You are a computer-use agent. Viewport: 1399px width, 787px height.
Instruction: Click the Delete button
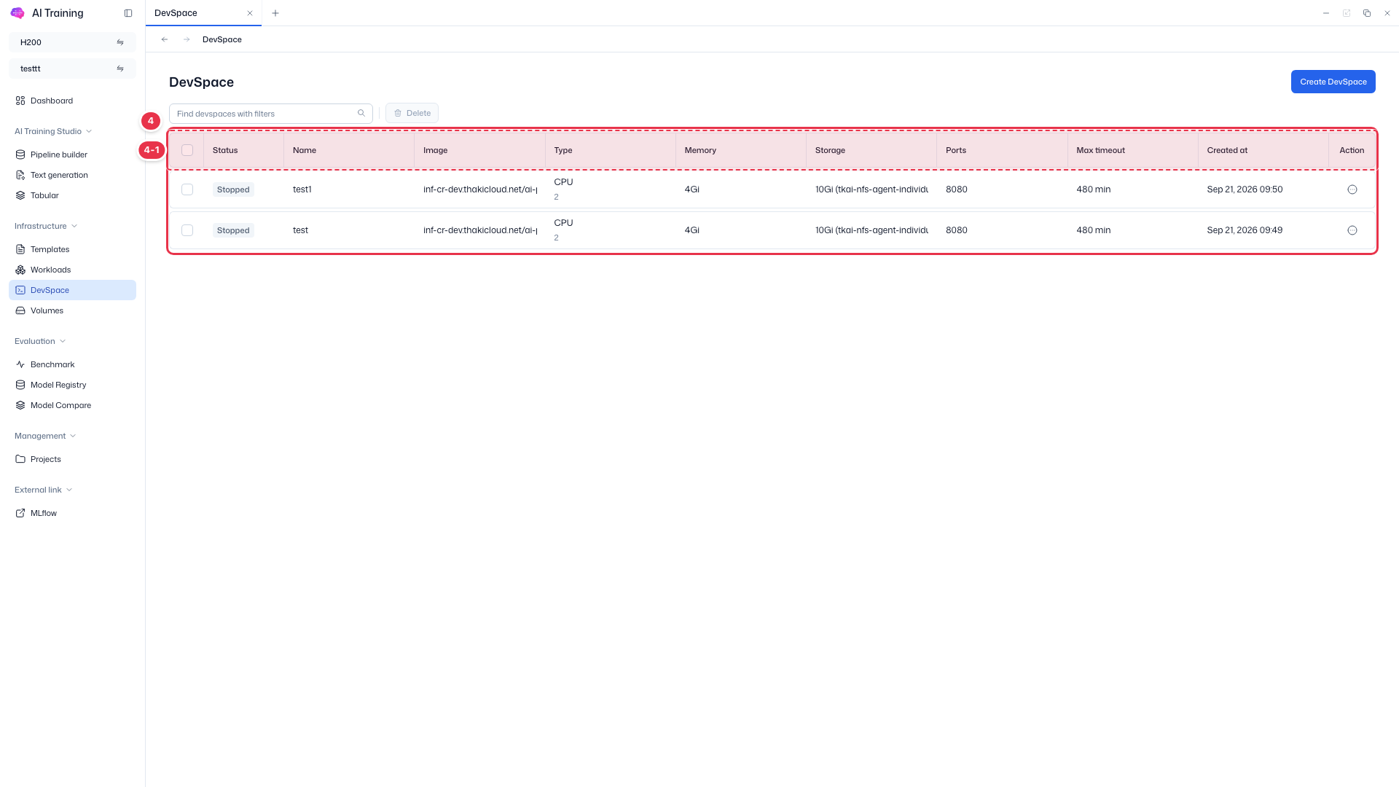point(412,113)
